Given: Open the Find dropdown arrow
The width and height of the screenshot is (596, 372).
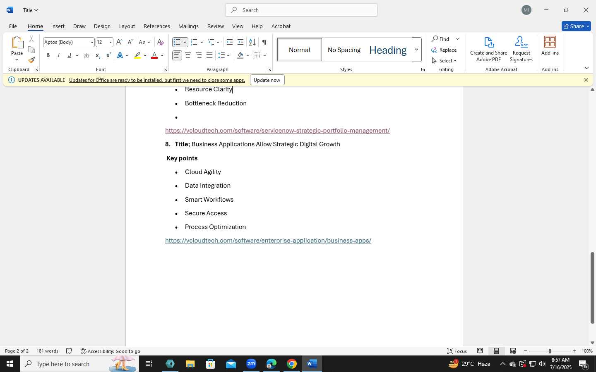Looking at the screenshot, I should [x=457, y=39].
